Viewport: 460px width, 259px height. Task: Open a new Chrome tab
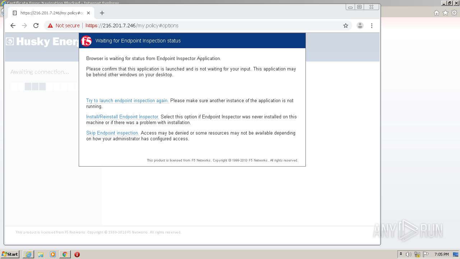pyautogui.click(x=102, y=13)
